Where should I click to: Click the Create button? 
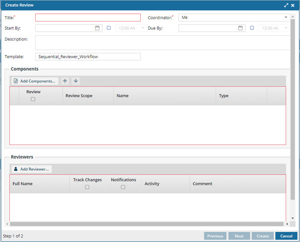[262, 236]
